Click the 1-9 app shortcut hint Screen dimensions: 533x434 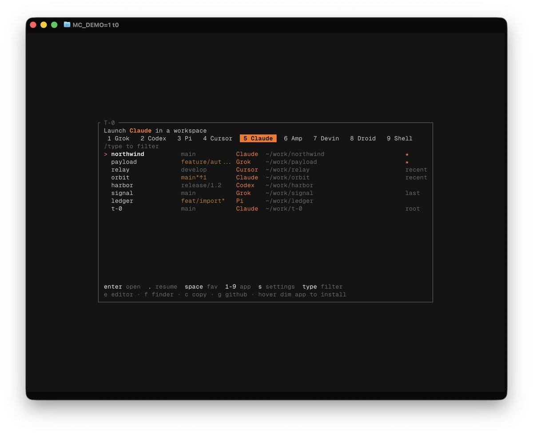[238, 287]
